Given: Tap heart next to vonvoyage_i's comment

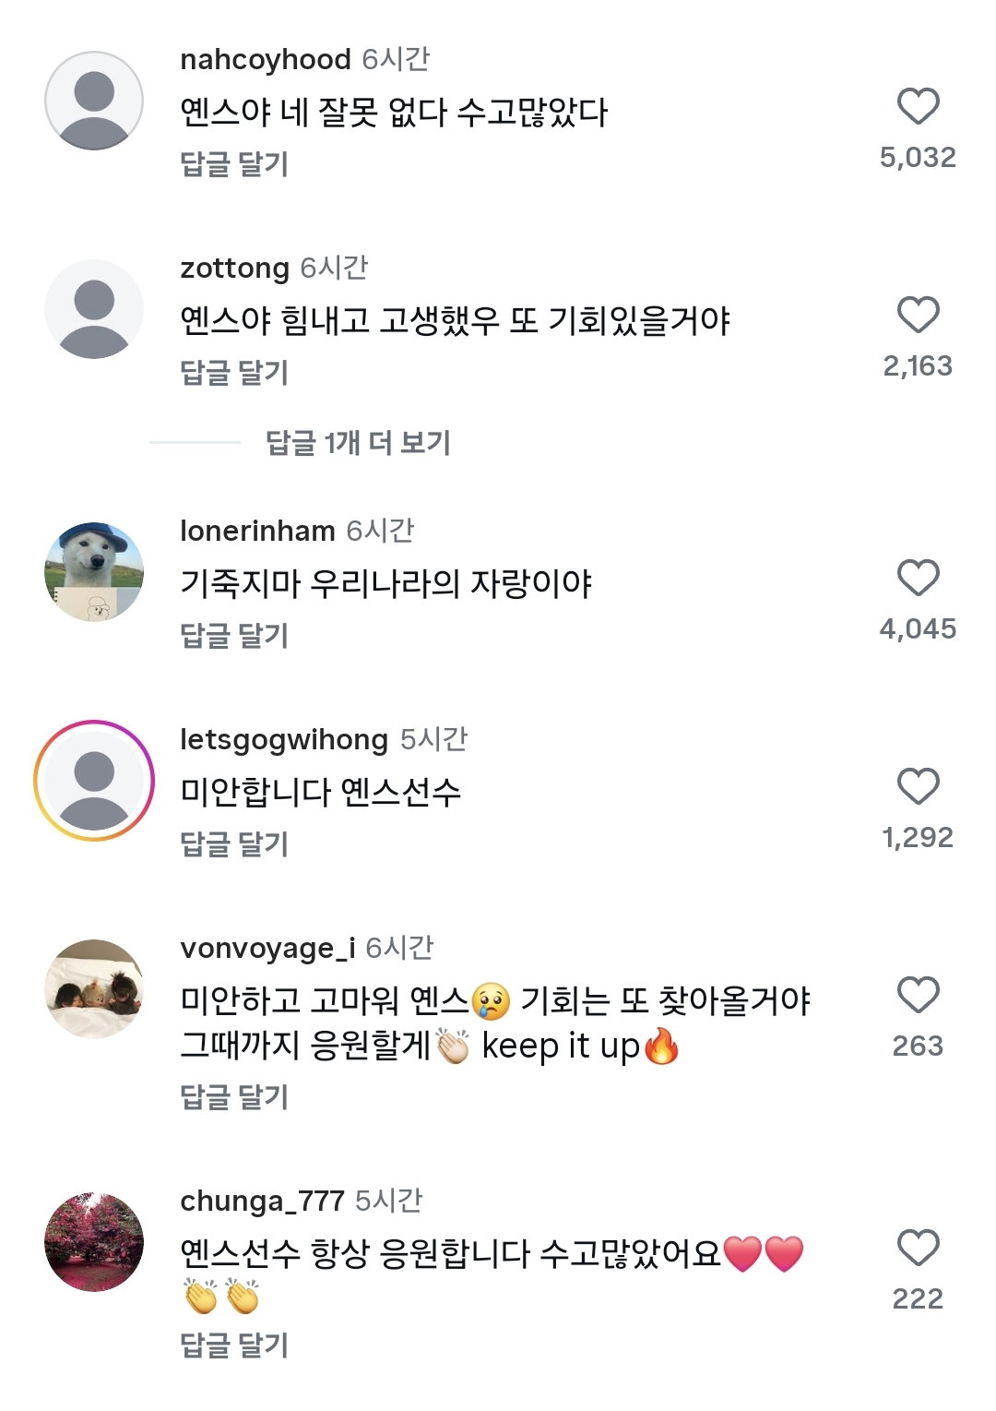Looking at the screenshot, I should pos(918,995).
